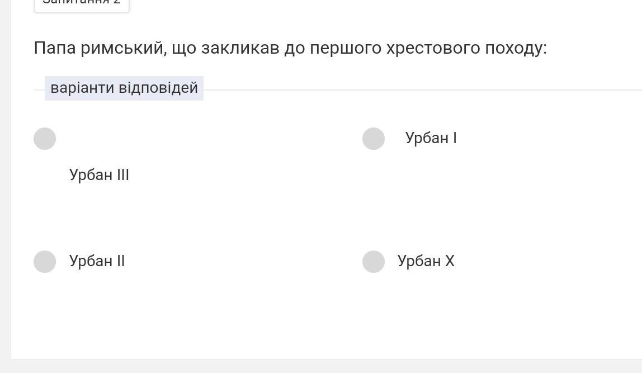This screenshot has width=642, height=373.
Task: Click the question text about the first crusade
Action: [x=290, y=48]
